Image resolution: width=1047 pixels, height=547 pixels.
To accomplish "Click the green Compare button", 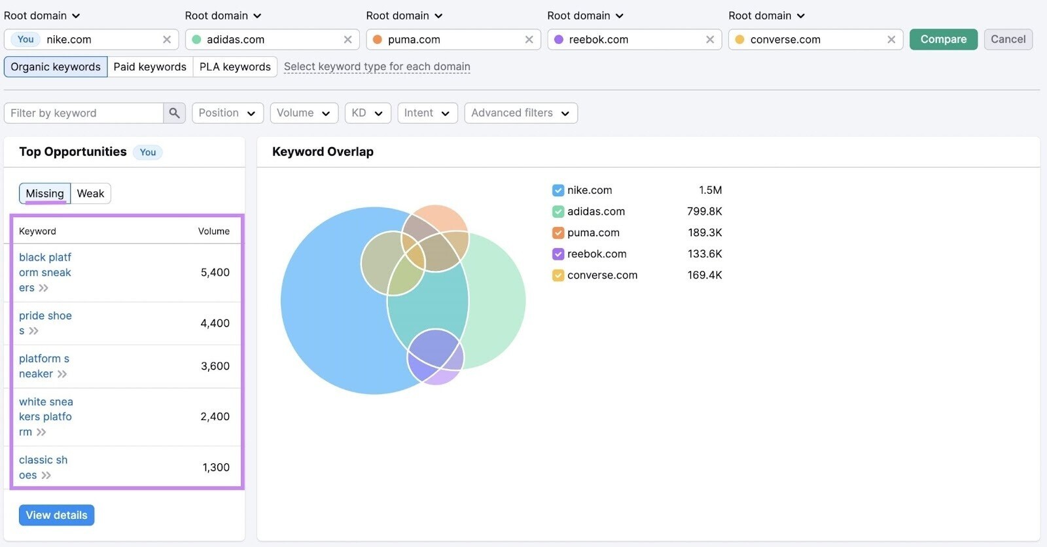I will 943,39.
